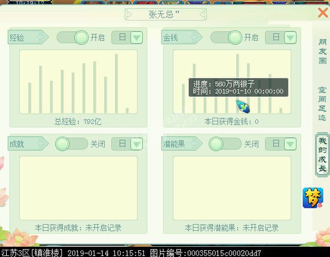Click the left arrow beside 张无忌 title
The height and width of the screenshot is (257, 330).
129,15
